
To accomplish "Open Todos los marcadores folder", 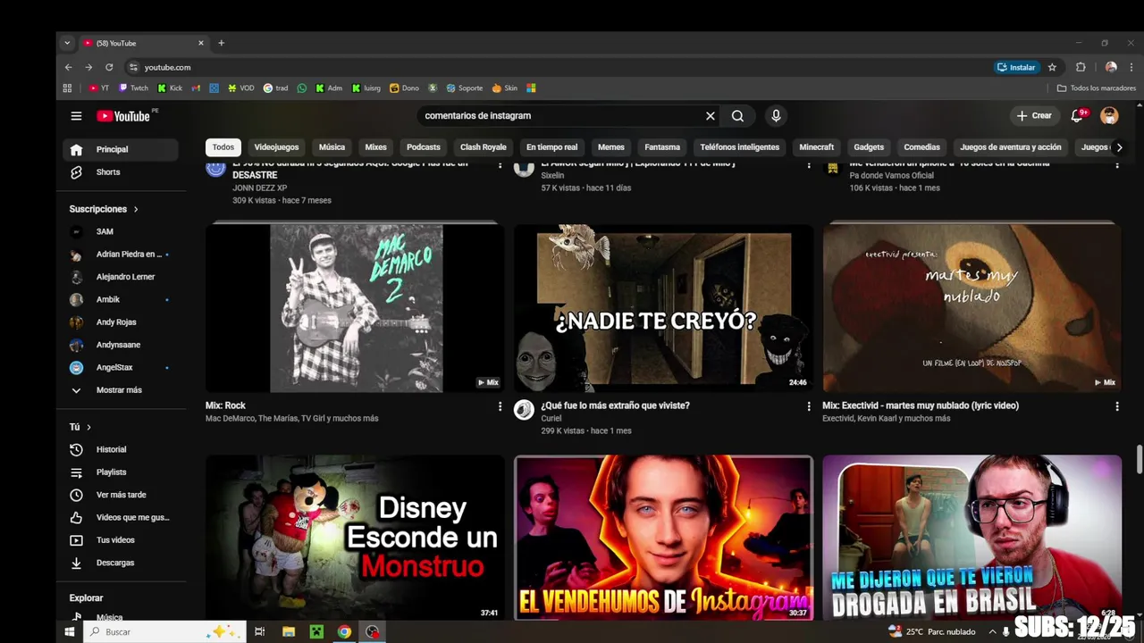I will tap(1096, 88).
